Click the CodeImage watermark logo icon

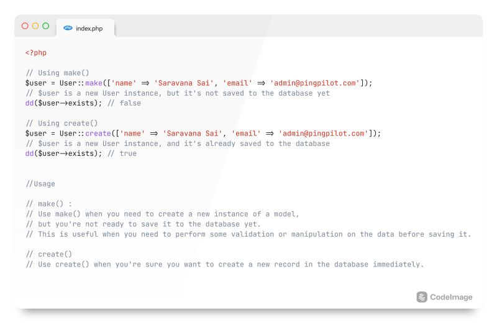click(x=422, y=297)
